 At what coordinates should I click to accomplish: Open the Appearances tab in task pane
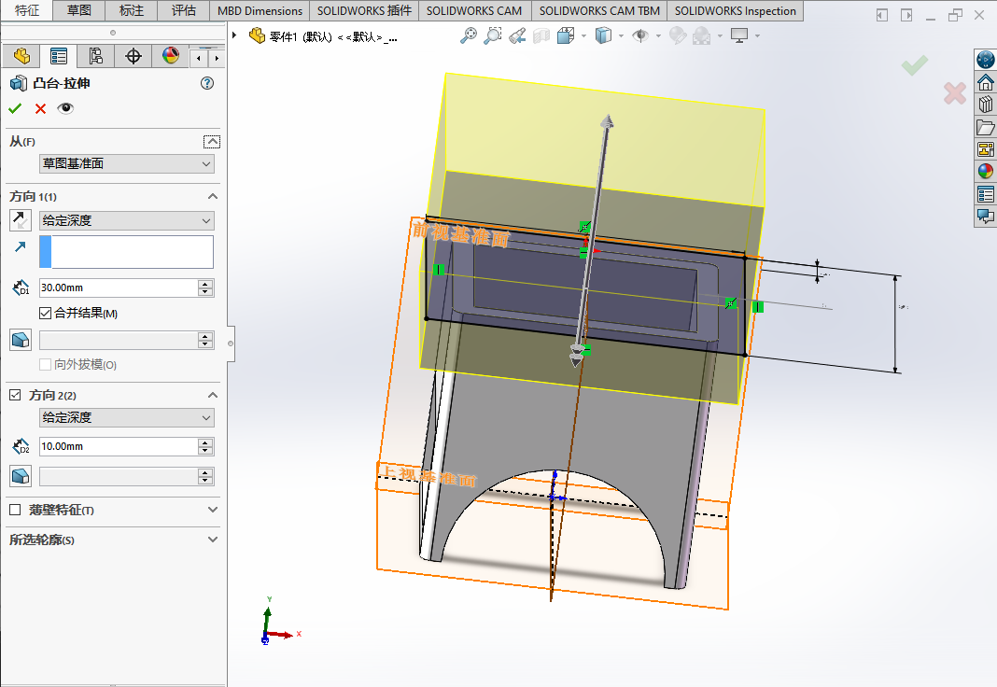click(x=985, y=172)
